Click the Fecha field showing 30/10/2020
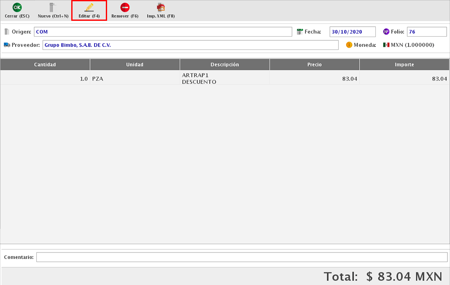Image resolution: width=450 pixels, height=285 pixels. tap(352, 32)
